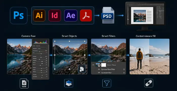Toggle eye icon beside Camera Raw Filter
The height and width of the screenshot is (91, 177).
(99, 69)
